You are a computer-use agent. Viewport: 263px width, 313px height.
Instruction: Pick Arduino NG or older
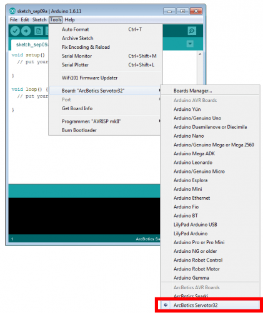(211, 251)
